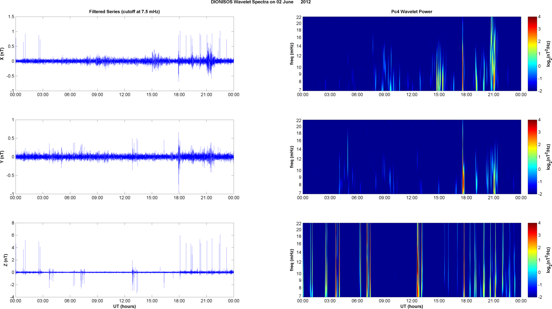Select the Y (nT) y-axis label
Viewport: 552px width, 309px height.
click(3, 157)
